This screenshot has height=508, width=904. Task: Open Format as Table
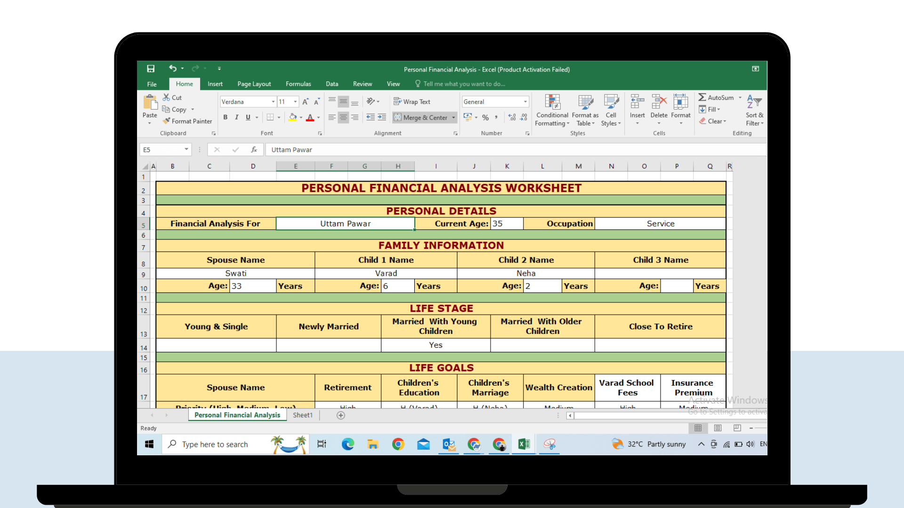(x=585, y=111)
